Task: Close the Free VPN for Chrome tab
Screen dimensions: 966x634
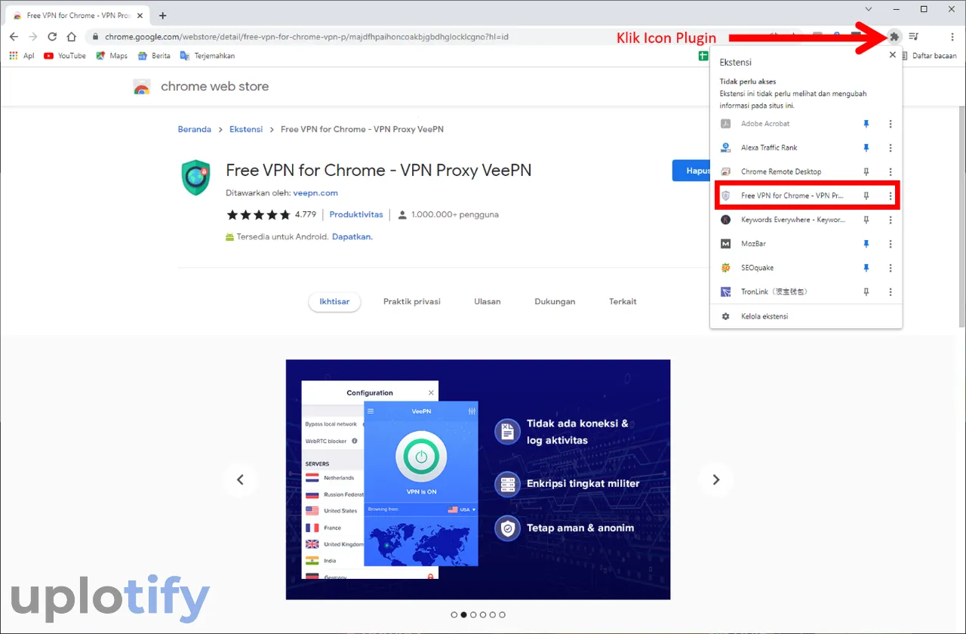Action: (x=140, y=15)
